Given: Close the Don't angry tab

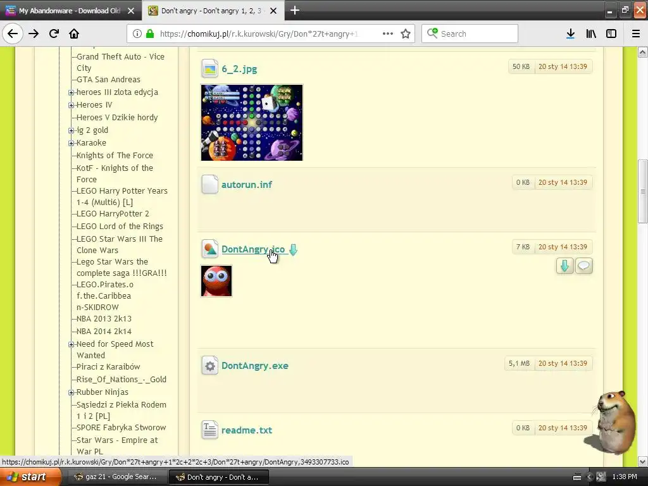Looking at the screenshot, I should [x=273, y=11].
